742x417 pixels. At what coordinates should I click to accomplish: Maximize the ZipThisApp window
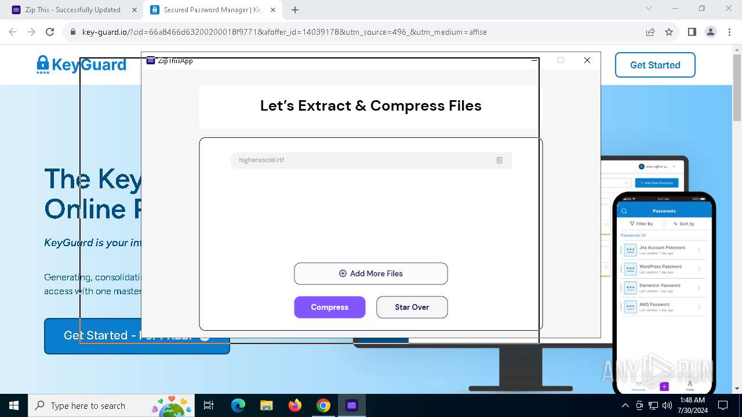click(x=561, y=60)
